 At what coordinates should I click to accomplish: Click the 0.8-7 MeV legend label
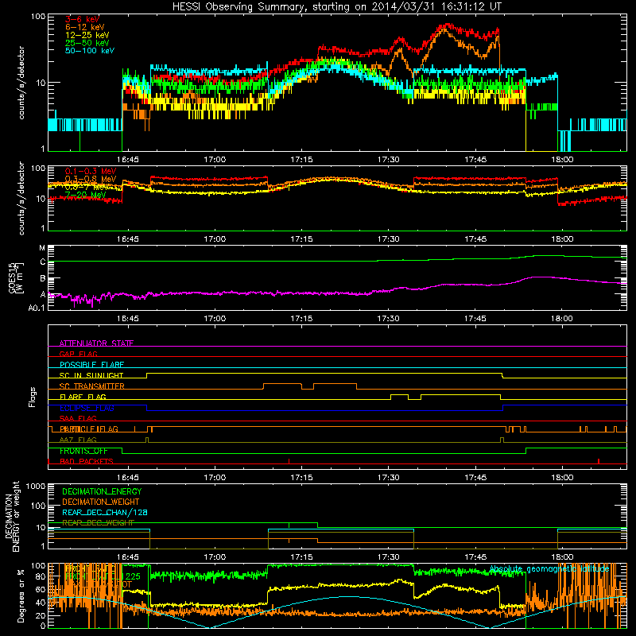tap(87, 187)
